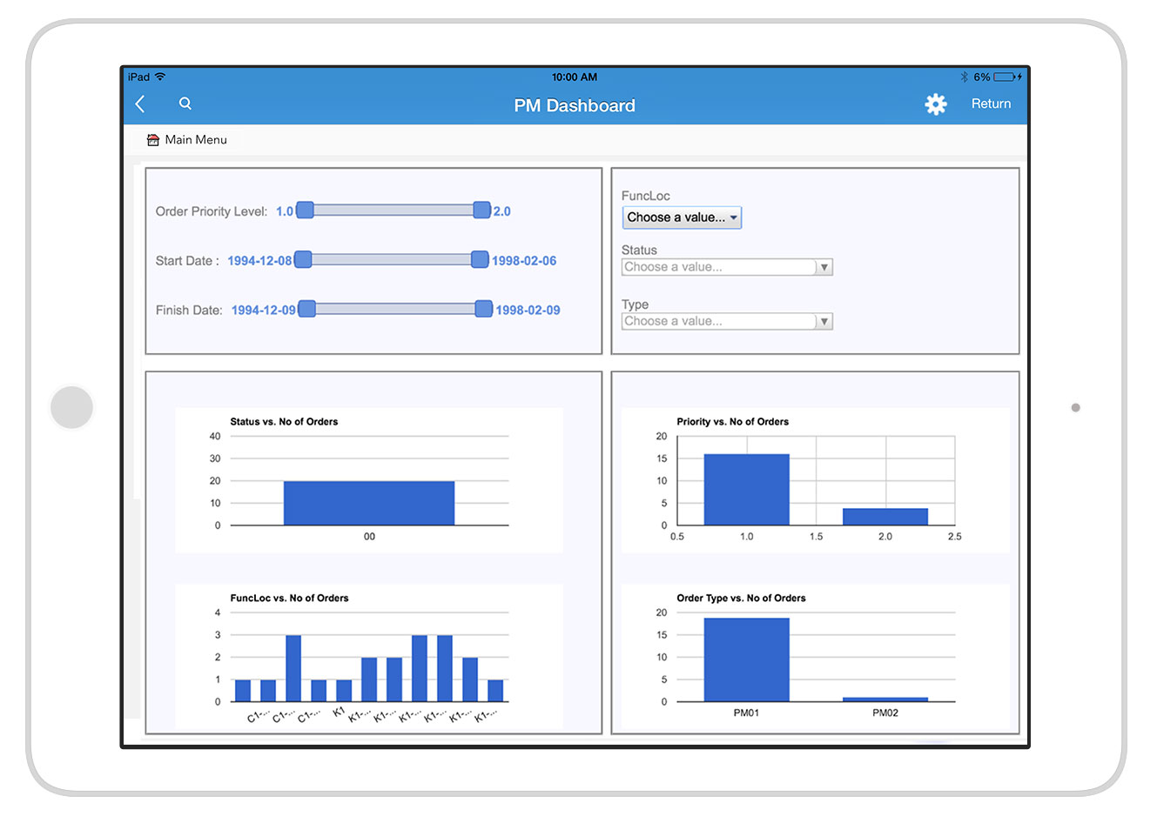This screenshot has height=823, width=1157.
Task: Tap the battery icon in status bar
Action: tap(1006, 77)
